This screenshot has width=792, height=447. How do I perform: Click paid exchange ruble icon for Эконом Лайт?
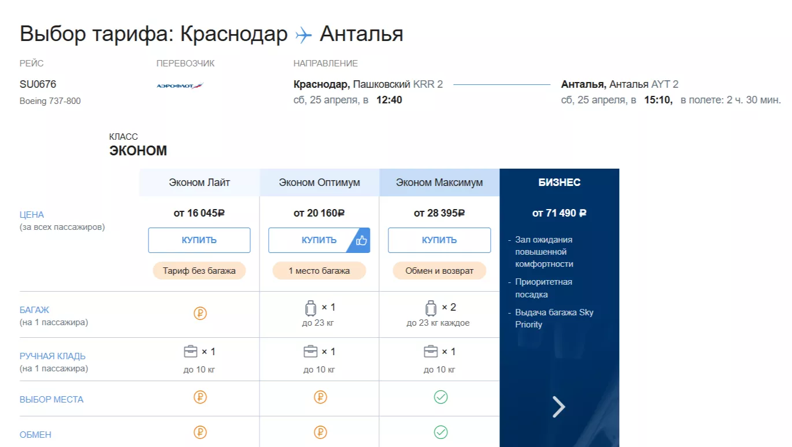[200, 432]
